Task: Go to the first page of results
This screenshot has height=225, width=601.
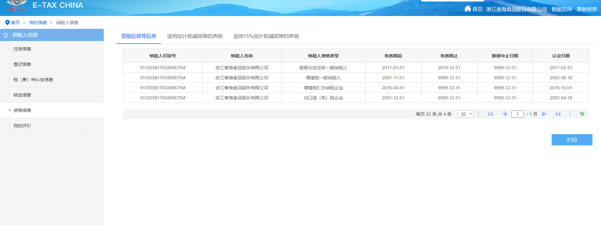Action: (x=490, y=114)
